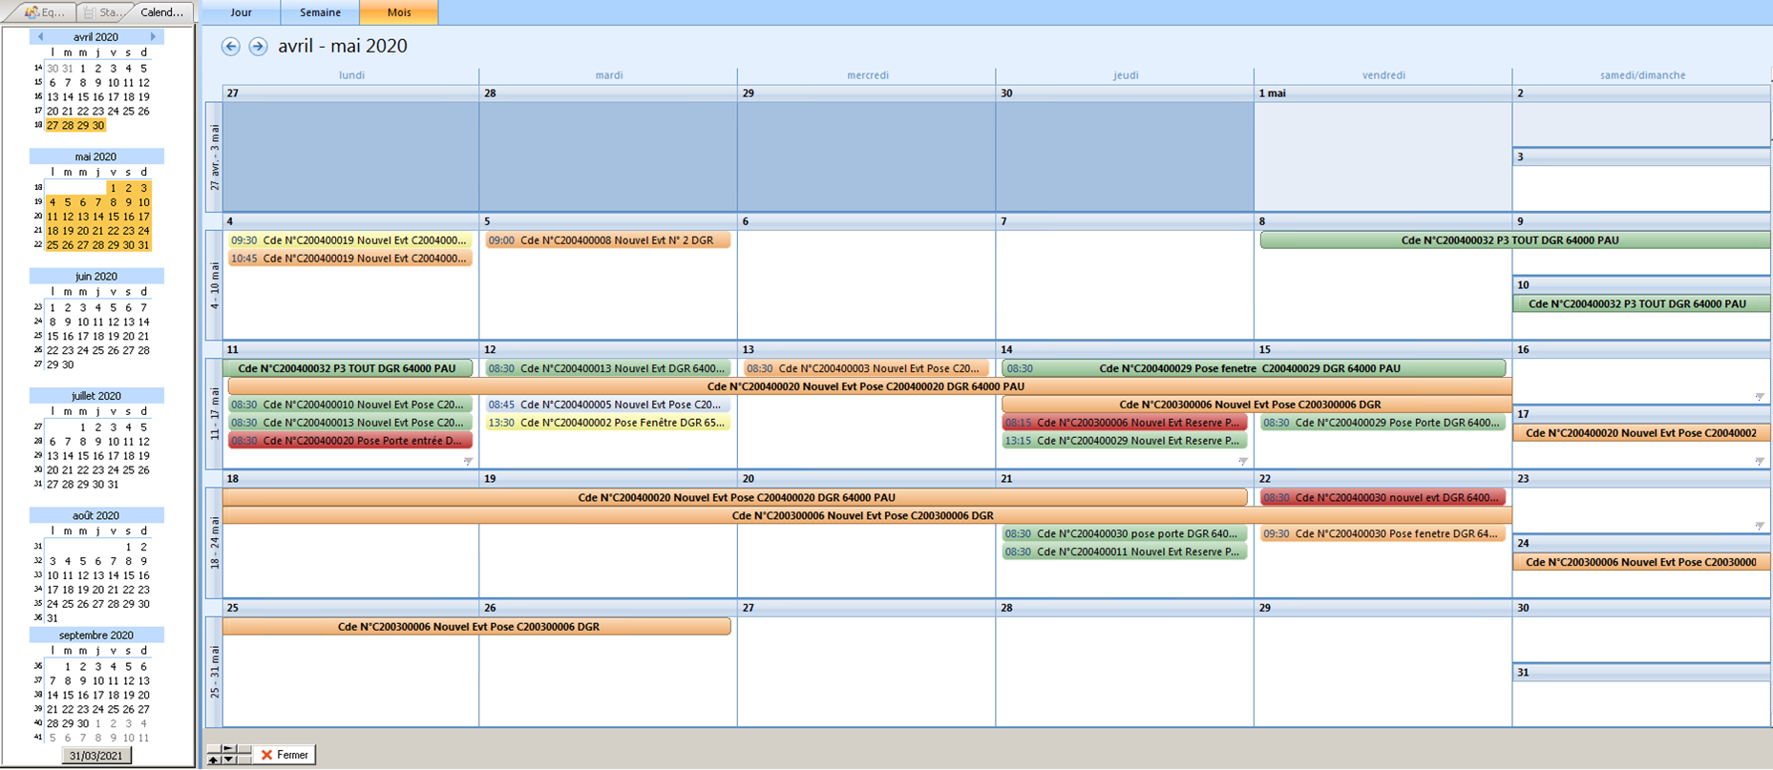Advance to next period with right arrow circle

(258, 46)
